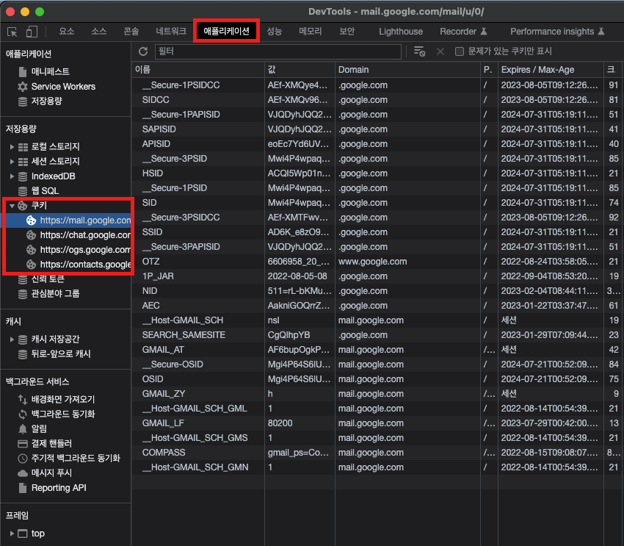Select the GMAIL_AT cookie row
This screenshot has width=624, height=546.
click(x=377, y=350)
